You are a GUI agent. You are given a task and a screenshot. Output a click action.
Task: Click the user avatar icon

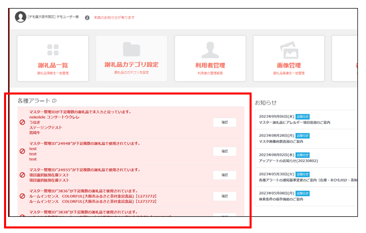click(20, 17)
